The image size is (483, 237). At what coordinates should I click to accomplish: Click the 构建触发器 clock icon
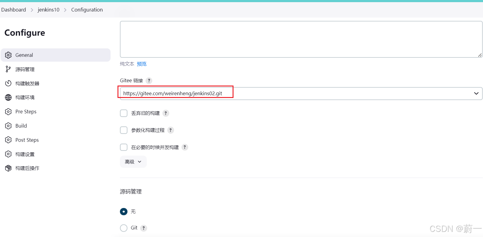pos(8,83)
